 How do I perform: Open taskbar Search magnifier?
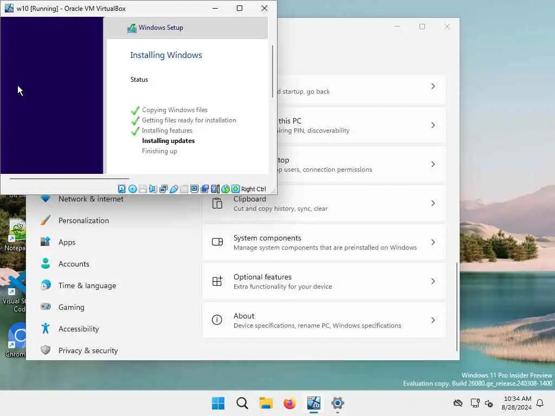[242, 403]
